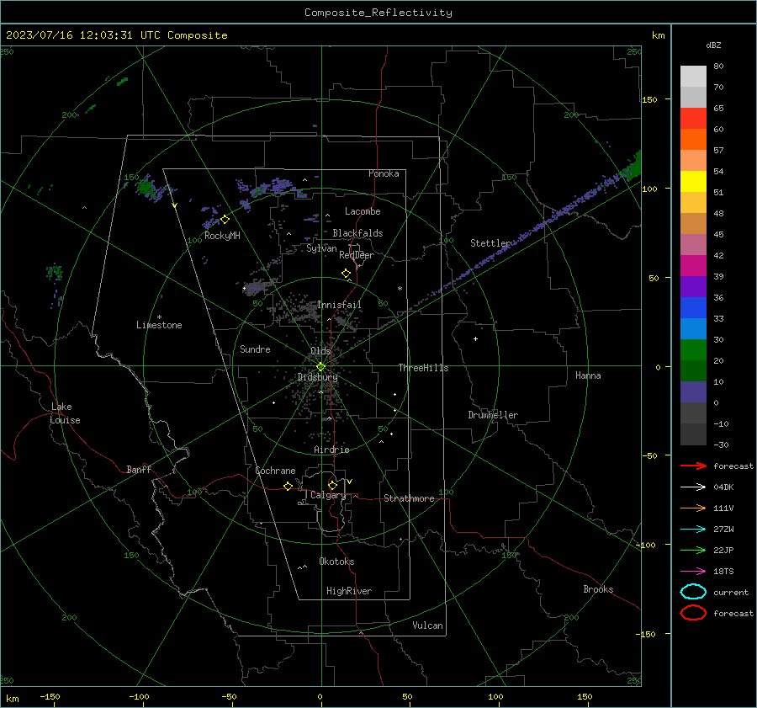Click the Airdrie label
This screenshot has width=757, height=708.
pyautogui.click(x=331, y=450)
